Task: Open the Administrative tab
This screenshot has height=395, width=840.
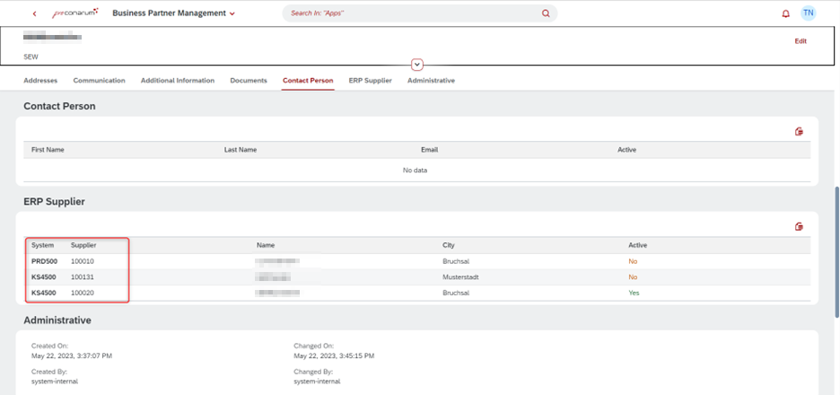Action: tap(431, 81)
